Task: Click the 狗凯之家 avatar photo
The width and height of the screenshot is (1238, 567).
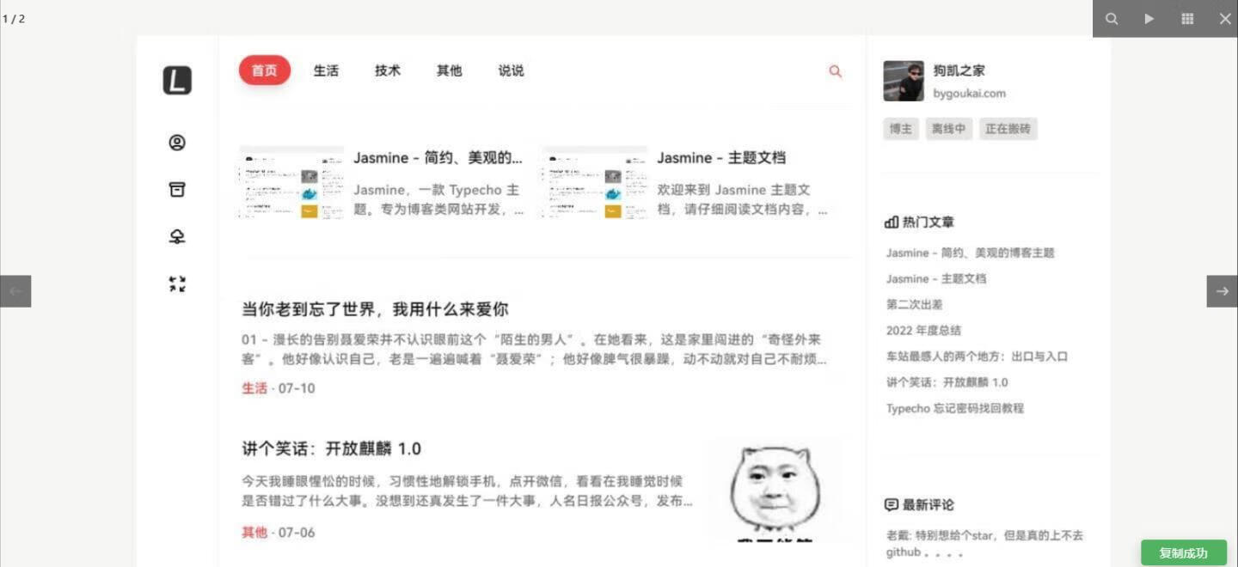Action: pos(904,81)
